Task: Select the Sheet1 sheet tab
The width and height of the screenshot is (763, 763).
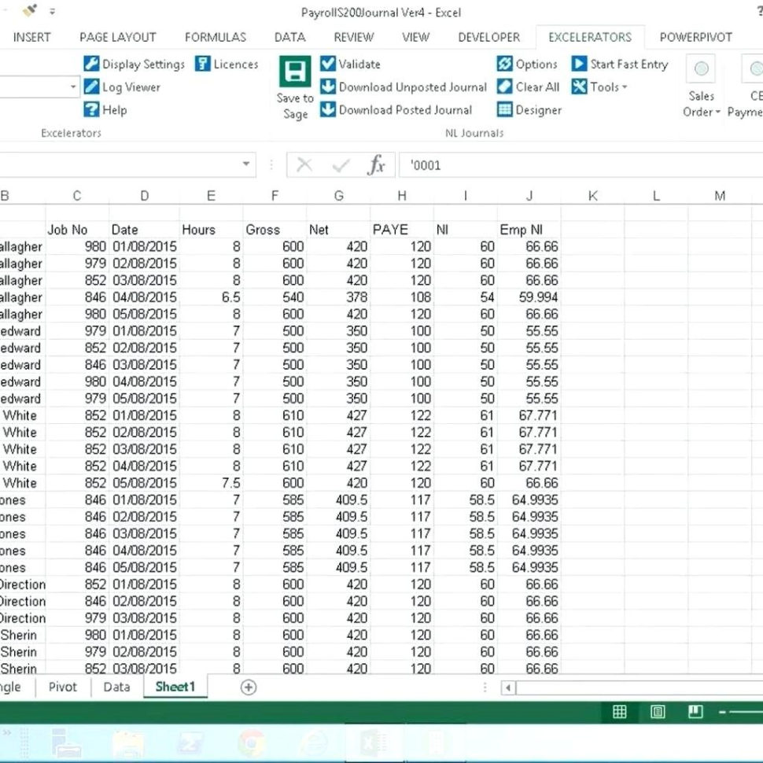Action: 175,687
